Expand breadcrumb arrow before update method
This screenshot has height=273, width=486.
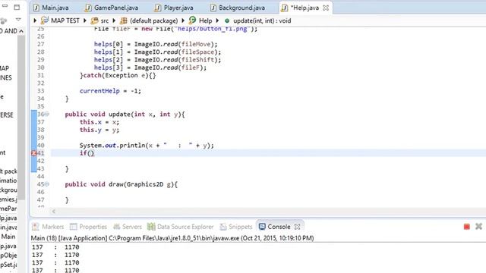(x=217, y=20)
